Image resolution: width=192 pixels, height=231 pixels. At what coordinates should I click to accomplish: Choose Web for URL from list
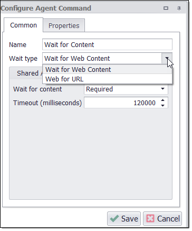107,79
